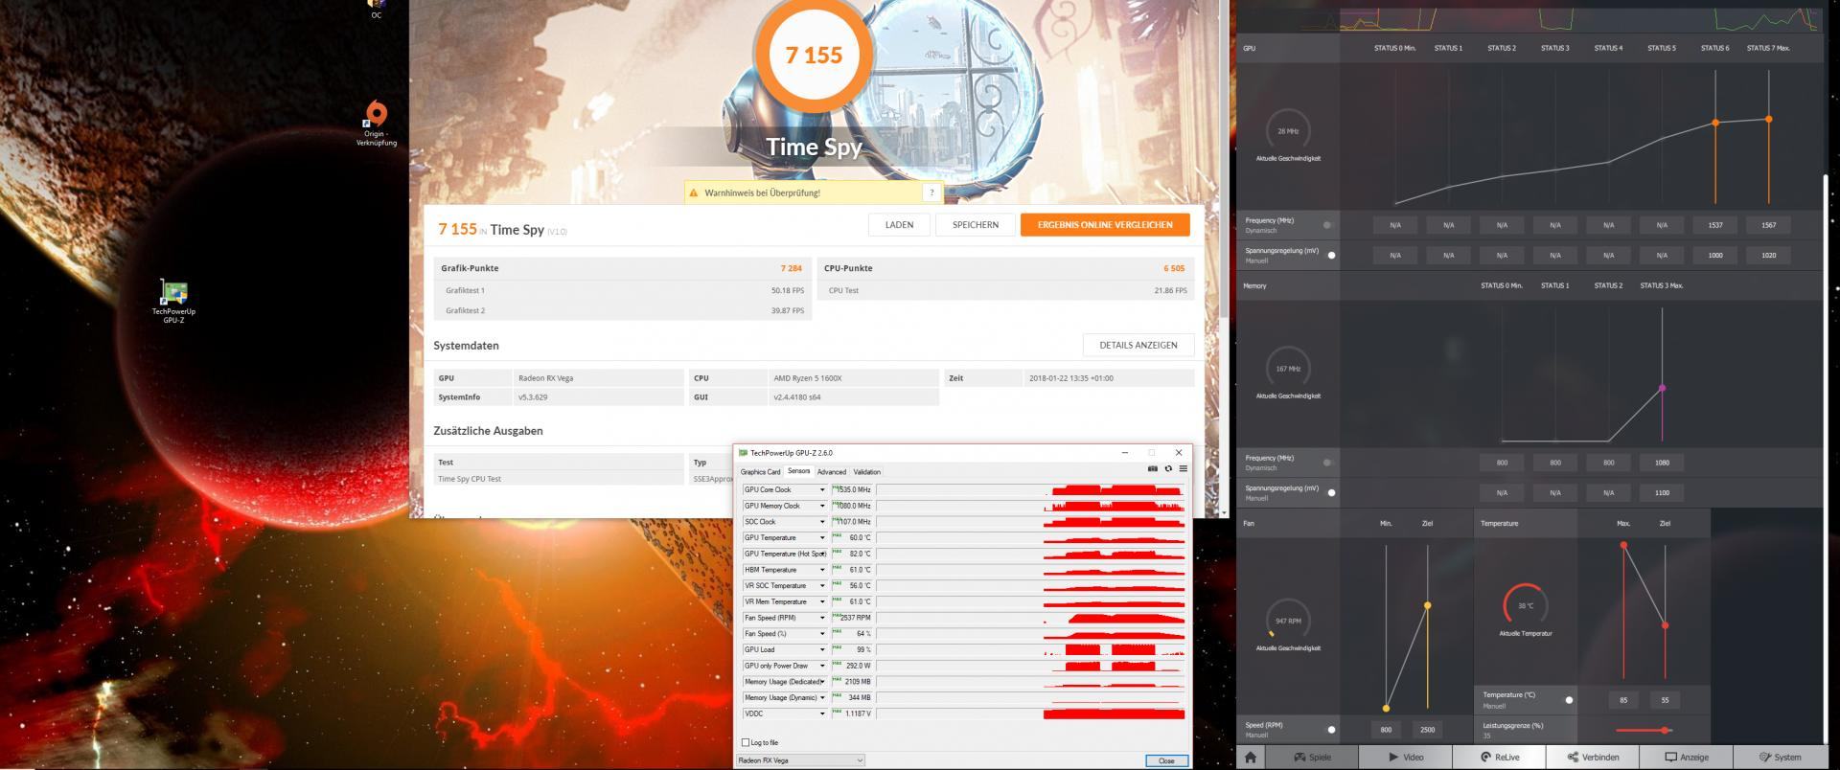This screenshot has height=770, width=1840.
Task: Switch to GPU-Z Graphics Card tab
Action: (760, 472)
